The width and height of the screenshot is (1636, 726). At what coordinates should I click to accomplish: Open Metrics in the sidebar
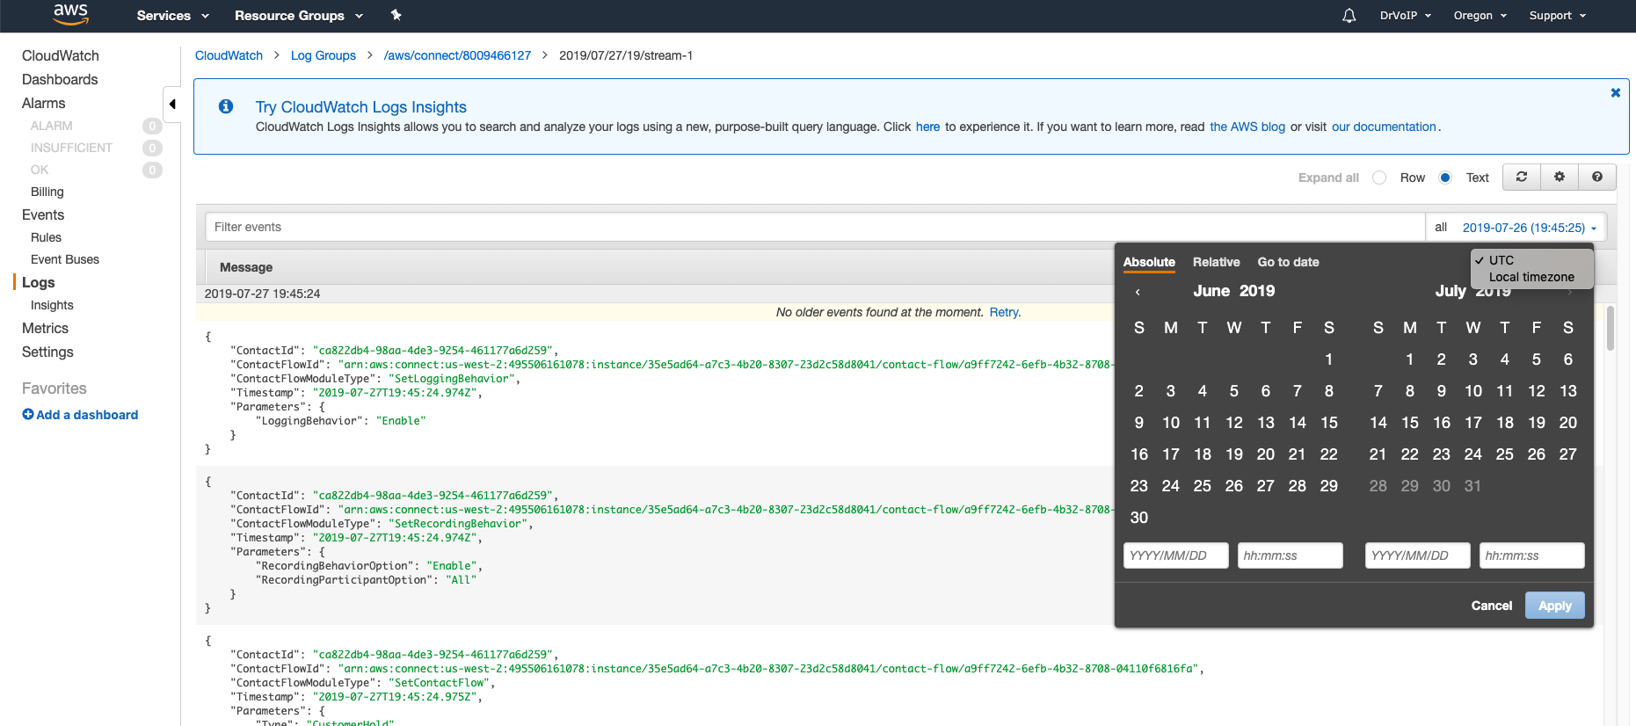45,328
